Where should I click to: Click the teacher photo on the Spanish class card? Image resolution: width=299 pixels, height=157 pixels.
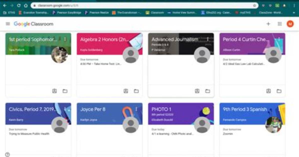pos(273,125)
